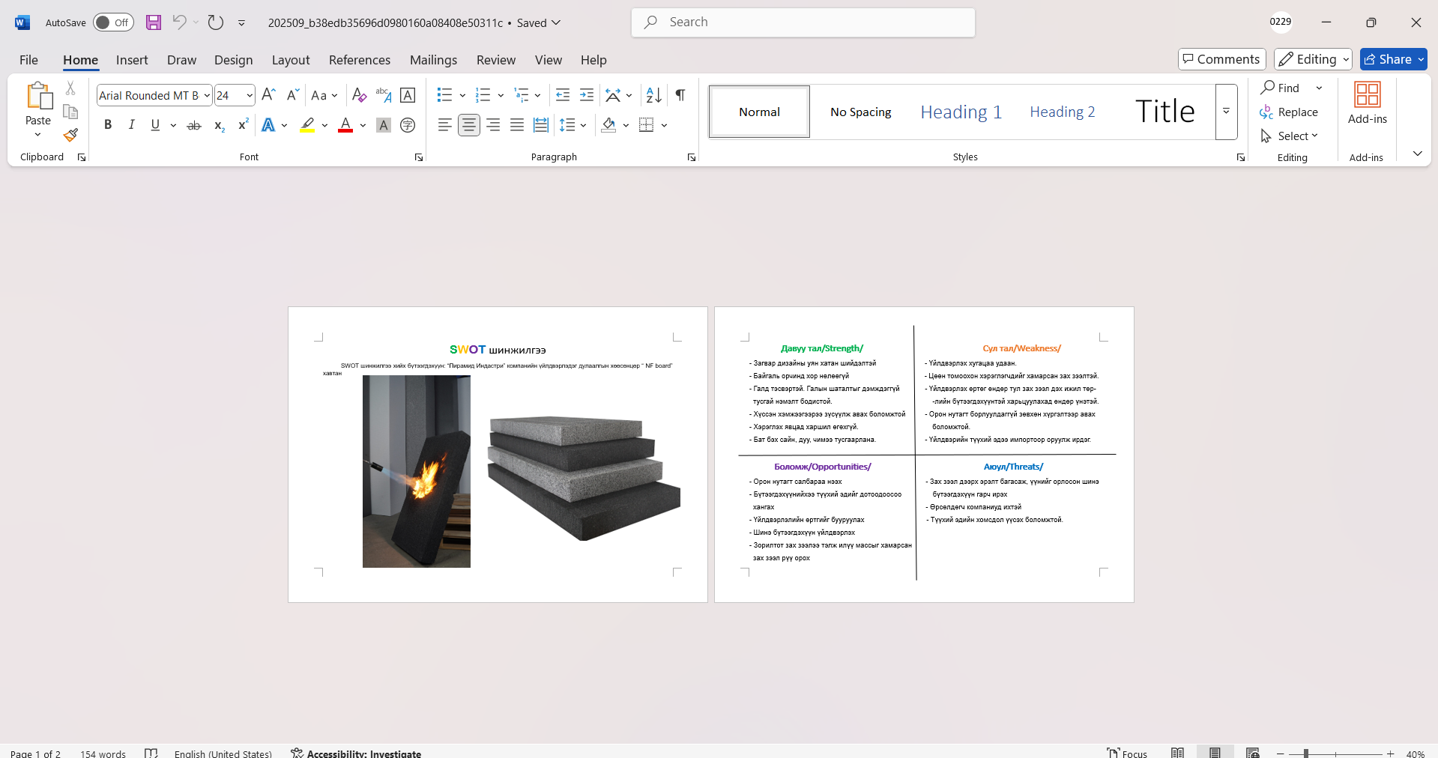1438x758 pixels.
Task: Toggle Focus mode in status bar
Action: [x=1127, y=753]
